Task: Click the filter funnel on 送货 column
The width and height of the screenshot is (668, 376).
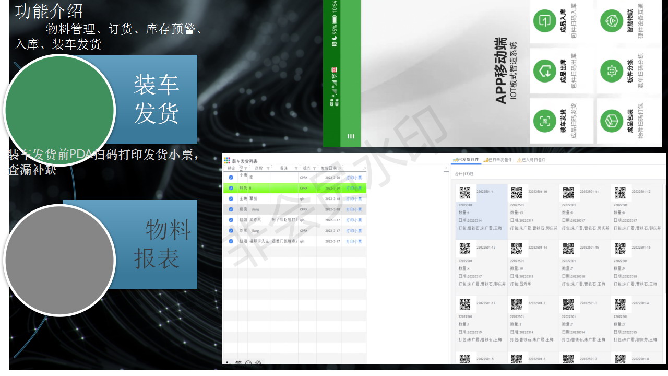Action: [268, 168]
